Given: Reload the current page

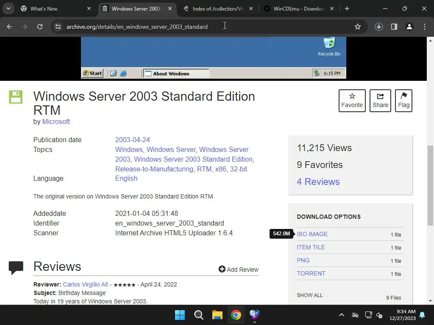Looking at the screenshot, I should point(40,27).
